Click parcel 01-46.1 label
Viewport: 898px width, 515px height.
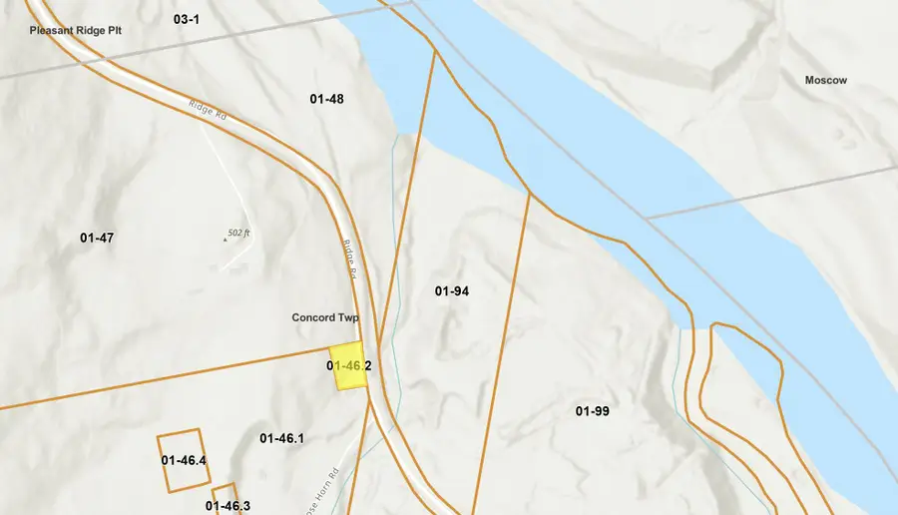tap(281, 439)
